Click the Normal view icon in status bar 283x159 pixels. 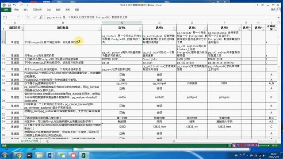pos(229,145)
